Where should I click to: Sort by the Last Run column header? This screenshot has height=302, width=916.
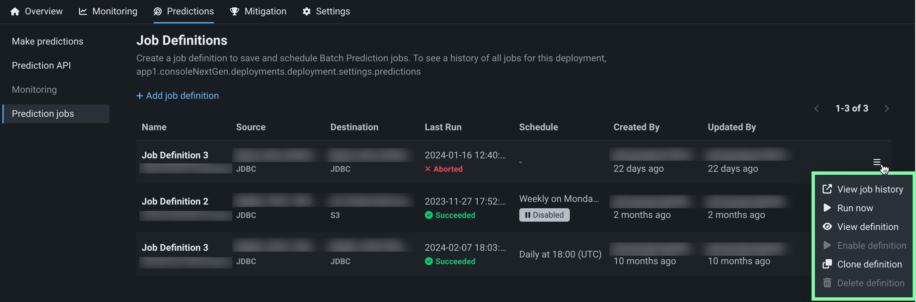(443, 127)
